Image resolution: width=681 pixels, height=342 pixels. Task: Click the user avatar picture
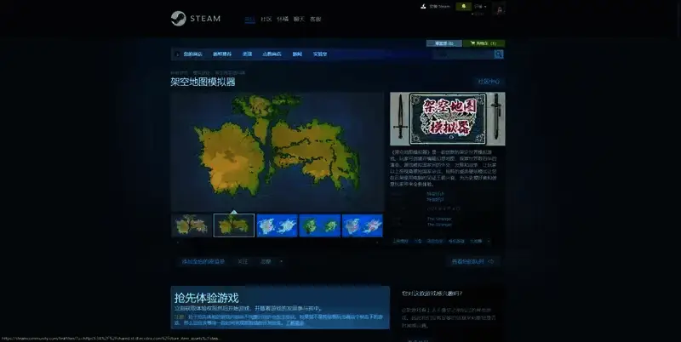coord(499,9)
